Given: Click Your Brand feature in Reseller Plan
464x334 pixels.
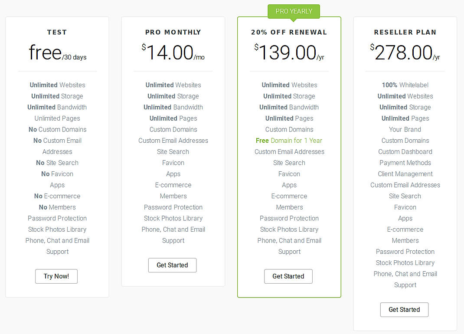Looking at the screenshot, I should coord(405,129).
